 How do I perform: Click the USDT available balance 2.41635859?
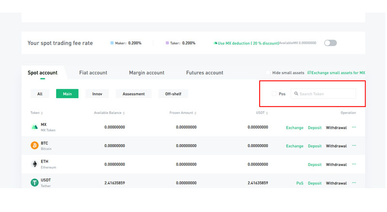point(114,183)
